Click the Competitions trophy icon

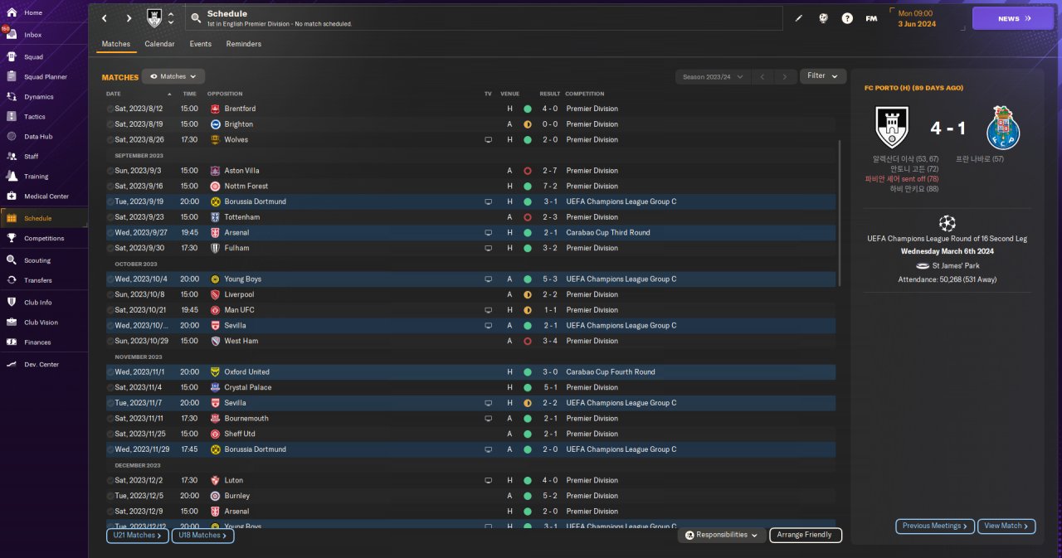point(12,238)
